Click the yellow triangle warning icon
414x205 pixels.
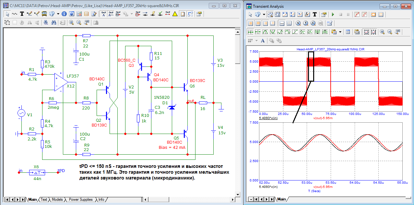tap(175, 14)
